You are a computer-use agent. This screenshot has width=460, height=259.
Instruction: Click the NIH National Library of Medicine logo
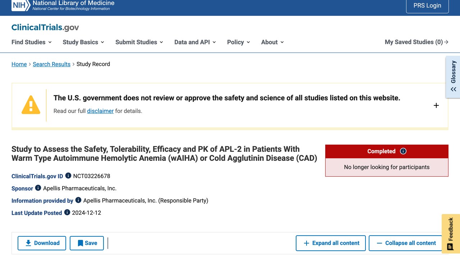point(63,5)
